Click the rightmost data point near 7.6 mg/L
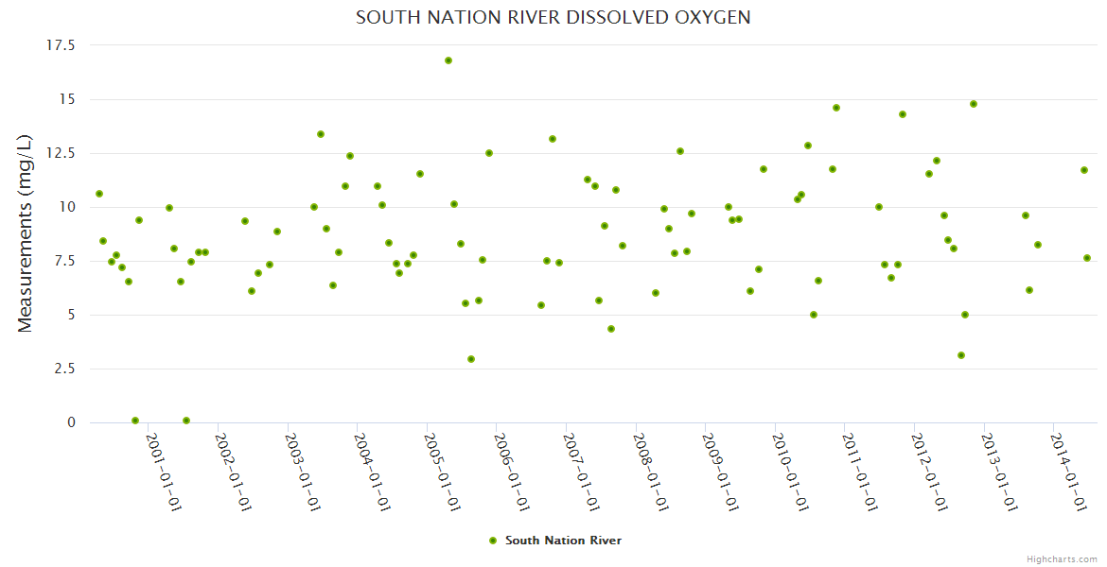 [x=1087, y=258]
